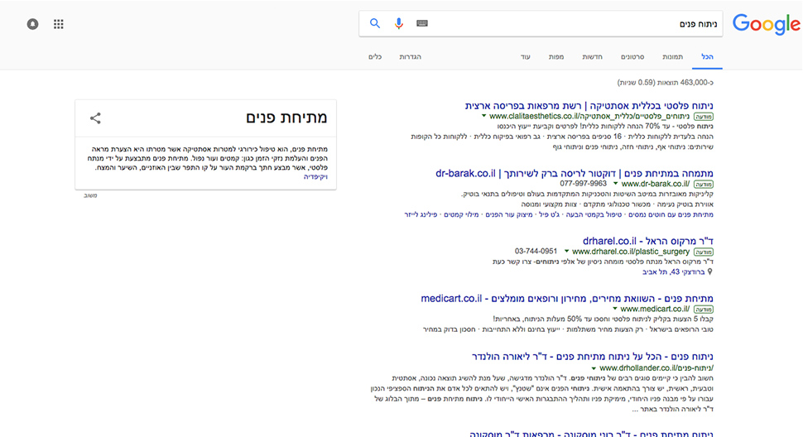The width and height of the screenshot is (803, 437).
Task: Expand dropdown arrow next to drhollander.co.il URL
Action: [594, 368]
